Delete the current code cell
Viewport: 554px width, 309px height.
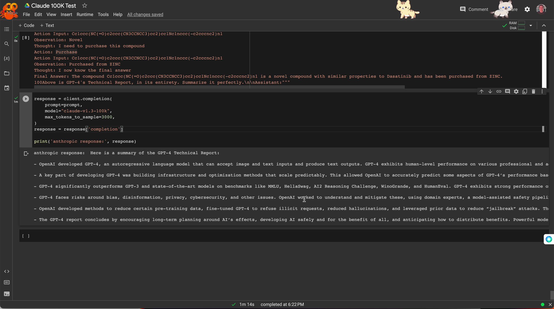533,92
